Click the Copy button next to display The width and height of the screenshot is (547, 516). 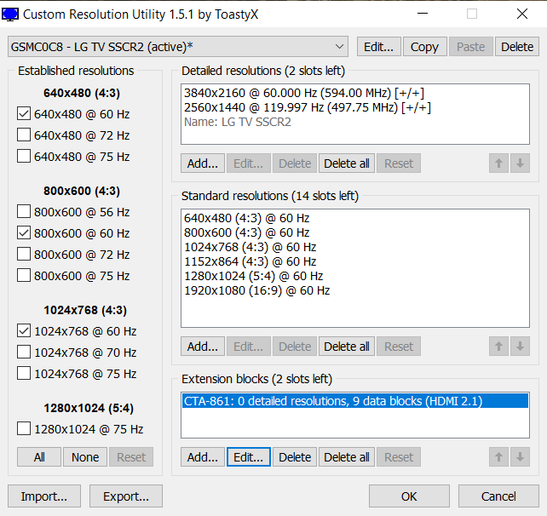424,47
